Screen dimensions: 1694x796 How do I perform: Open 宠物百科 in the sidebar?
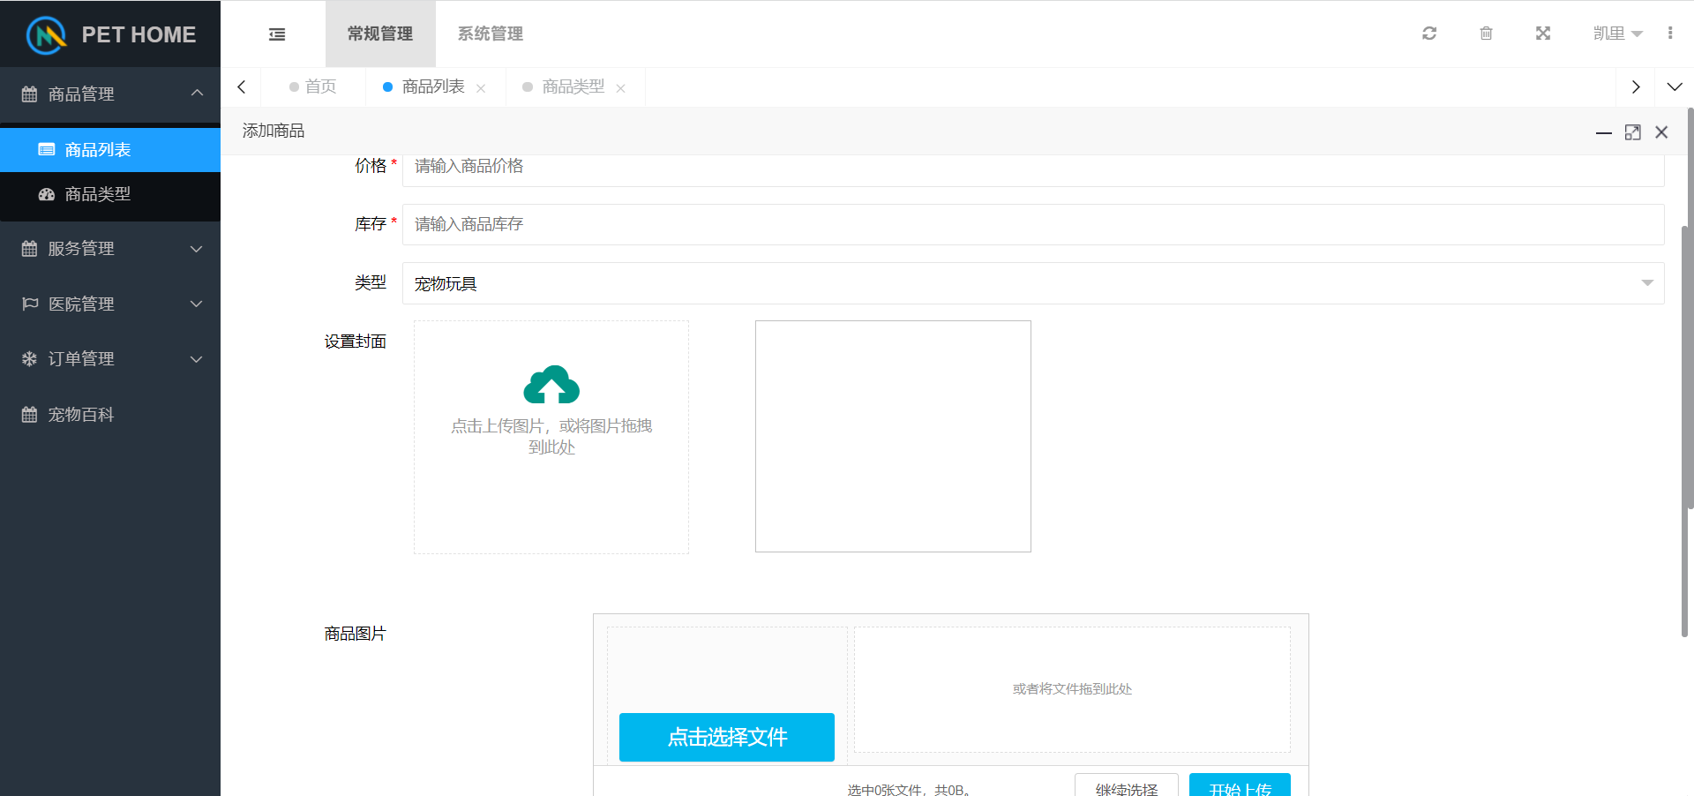pos(110,415)
